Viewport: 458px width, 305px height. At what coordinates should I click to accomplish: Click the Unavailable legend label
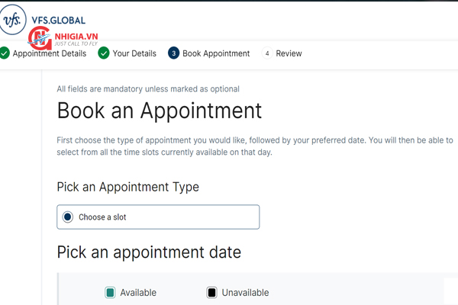tap(245, 293)
